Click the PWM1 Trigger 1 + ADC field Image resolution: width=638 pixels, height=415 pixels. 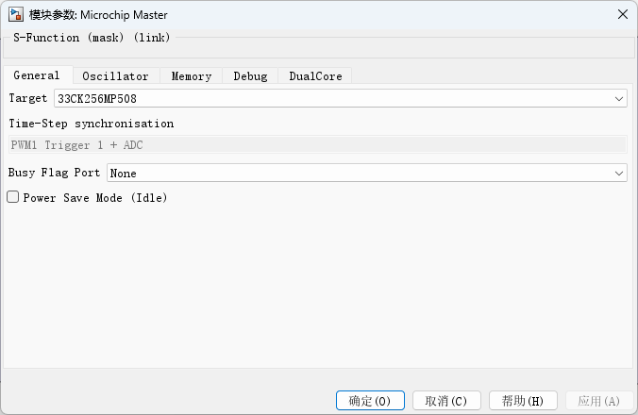[317, 145]
